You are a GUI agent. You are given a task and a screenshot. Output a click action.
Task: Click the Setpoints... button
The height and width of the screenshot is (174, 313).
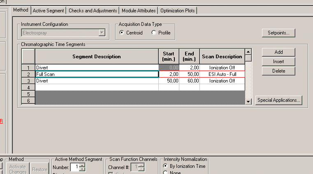tap(278, 33)
